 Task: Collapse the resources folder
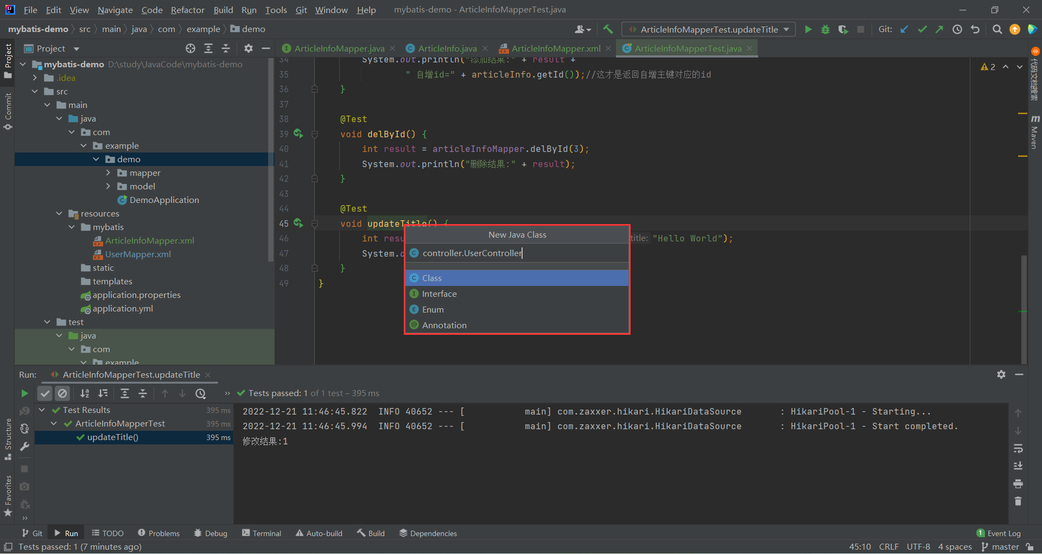(59, 213)
